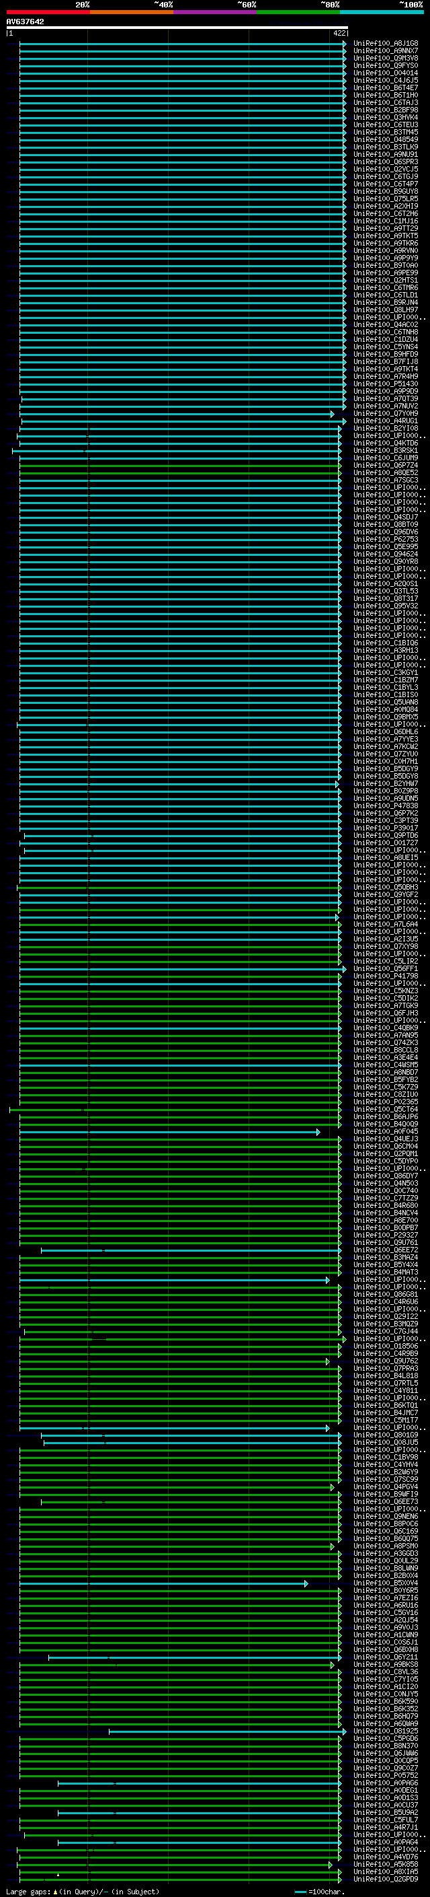
Task: Select hit label UniRef100_B2YHW7
Action: click(386, 783)
